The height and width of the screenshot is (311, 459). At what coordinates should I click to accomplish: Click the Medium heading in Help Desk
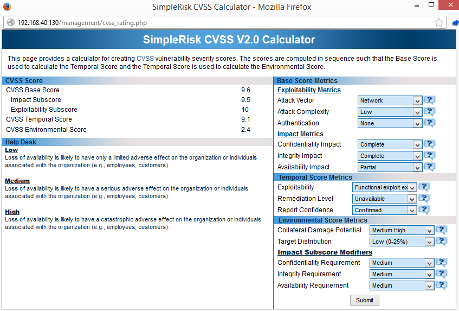pos(17,181)
